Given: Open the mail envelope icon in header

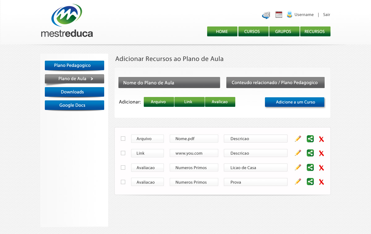Looking at the screenshot, I should (266, 15).
